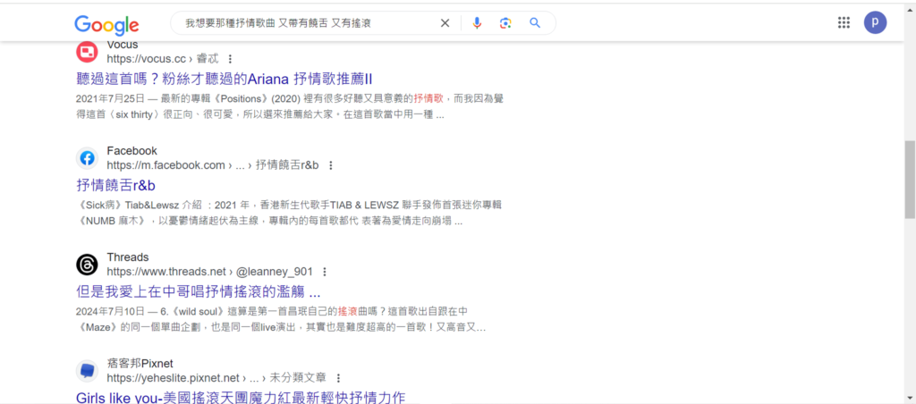This screenshot has height=404, width=916.
Task: Start voice search with microphone icon
Action: coord(477,23)
